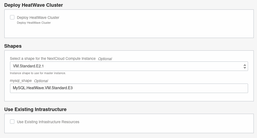Click the up-down arrows icon on shape selector
Screen dimensions: 257x138
pos(245,66)
